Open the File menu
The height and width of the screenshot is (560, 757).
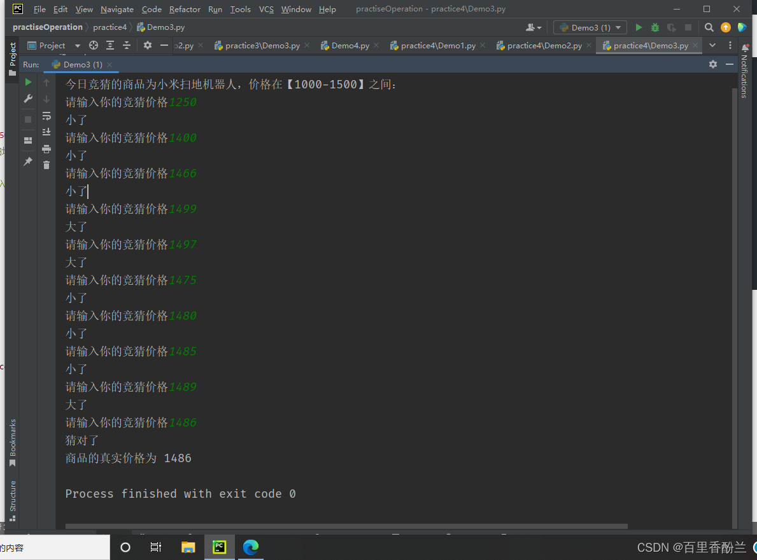pos(39,9)
